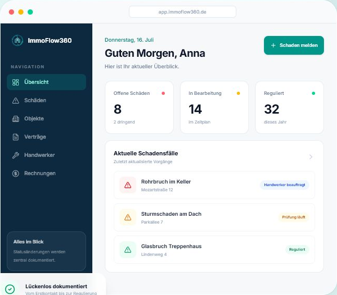Image resolution: width=337 pixels, height=295 pixels.
Task: Click the Verträge document icon
Action: pos(16,137)
